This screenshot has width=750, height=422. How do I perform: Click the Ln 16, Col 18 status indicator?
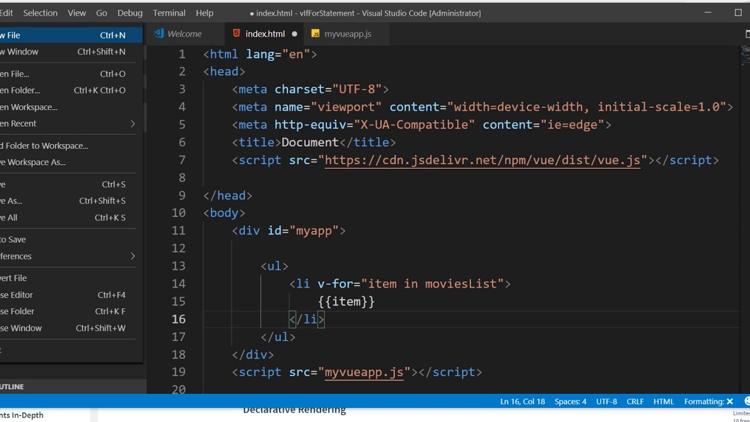click(x=523, y=401)
